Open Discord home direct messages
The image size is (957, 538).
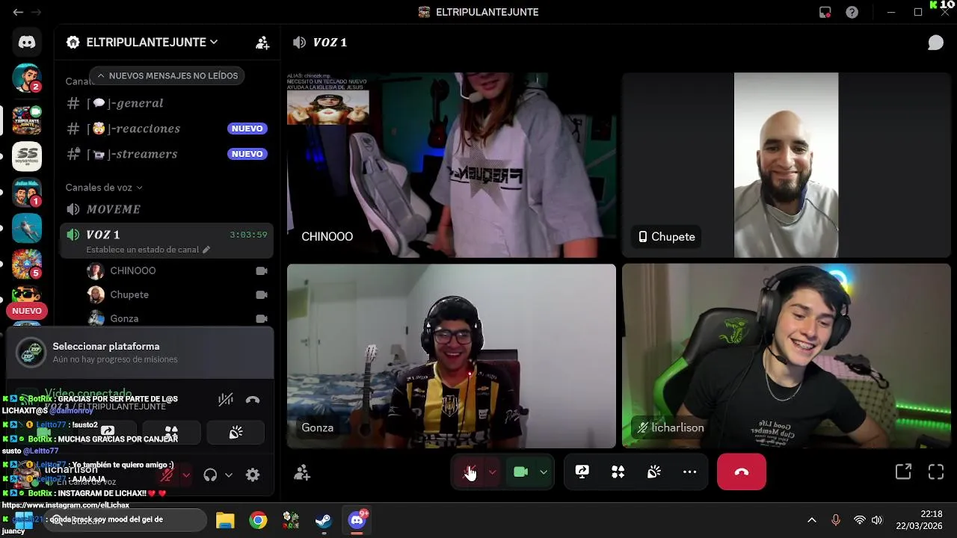pos(27,43)
